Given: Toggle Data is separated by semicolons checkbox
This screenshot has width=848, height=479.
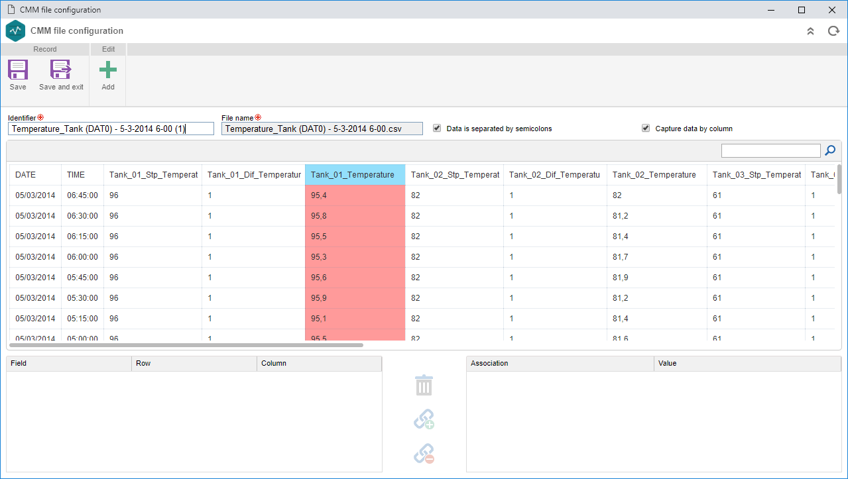Looking at the screenshot, I should (437, 129).
